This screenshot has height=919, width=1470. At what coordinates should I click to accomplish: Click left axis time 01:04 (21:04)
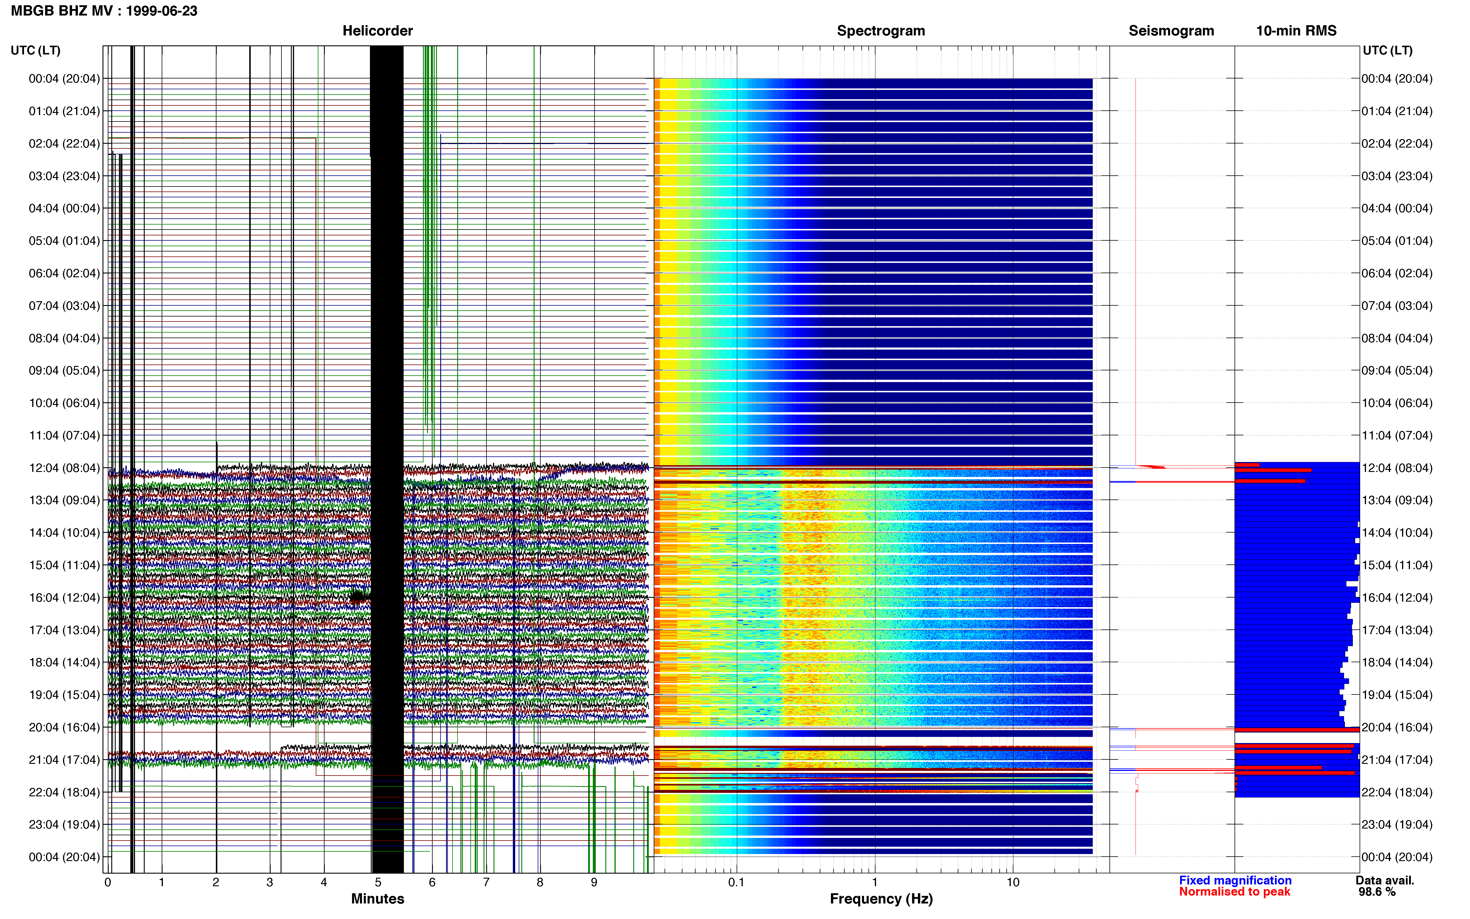(64, 111)
